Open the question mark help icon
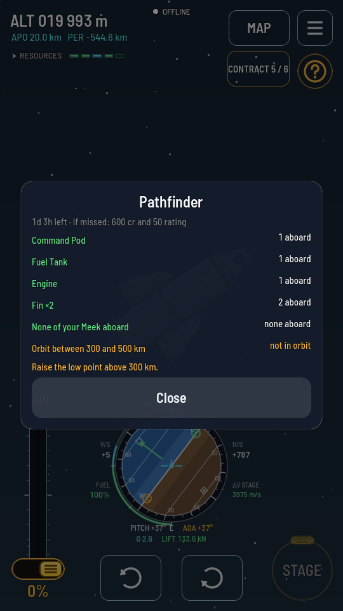This screenshot has width=343, height=611. pos(314,71)
